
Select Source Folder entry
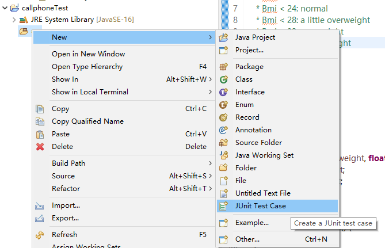[x=277, y=143]
